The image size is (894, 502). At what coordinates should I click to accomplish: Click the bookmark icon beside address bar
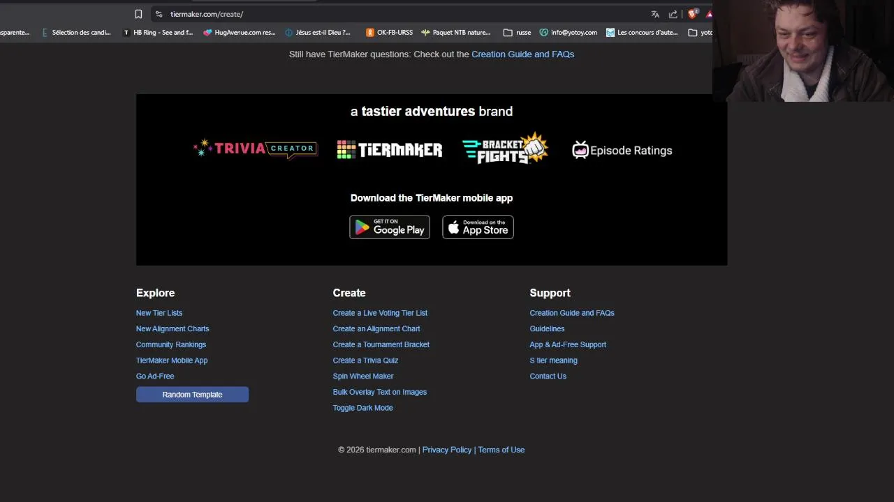pyautogui.click(x=138, y=14)
